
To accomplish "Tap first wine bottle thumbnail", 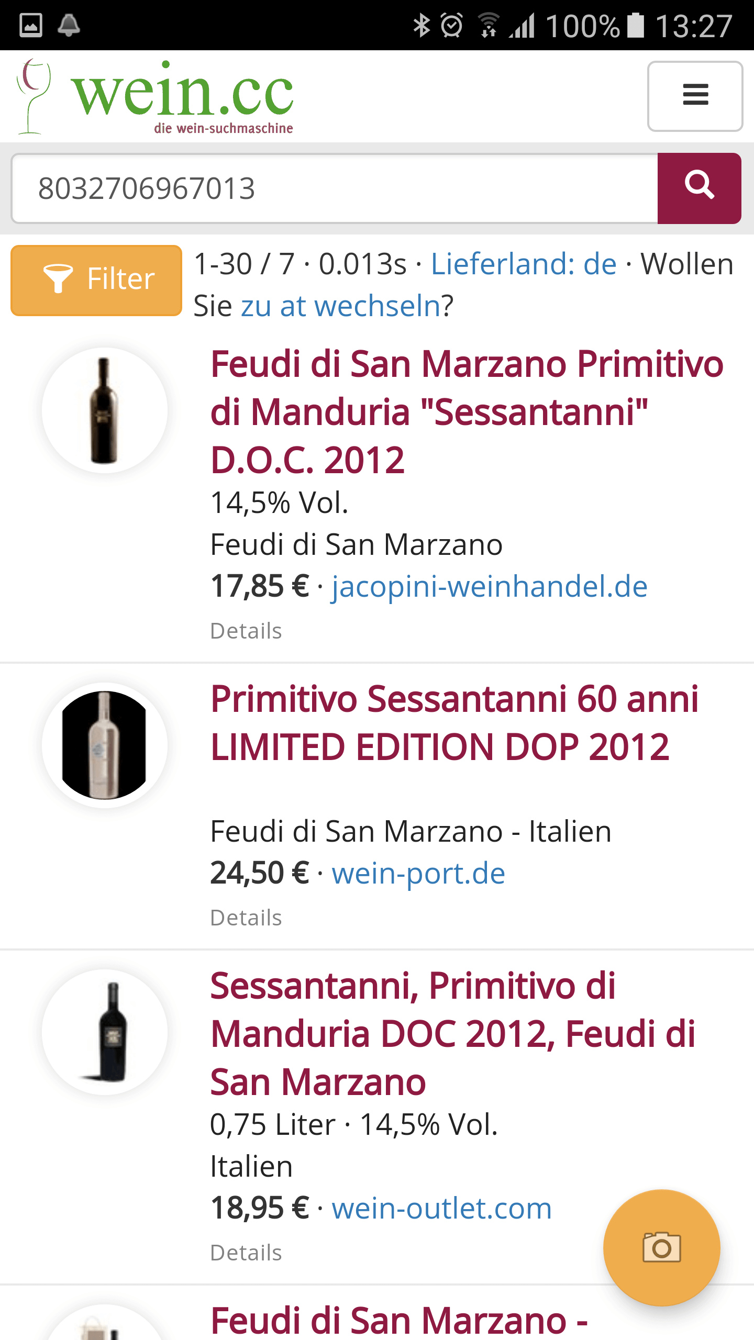I will [105, 410].
